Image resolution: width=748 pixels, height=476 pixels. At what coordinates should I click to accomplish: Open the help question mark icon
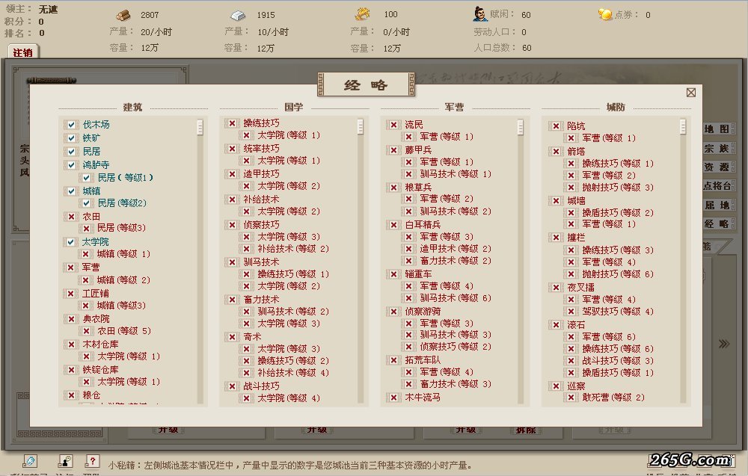click(x=92, y=461)
